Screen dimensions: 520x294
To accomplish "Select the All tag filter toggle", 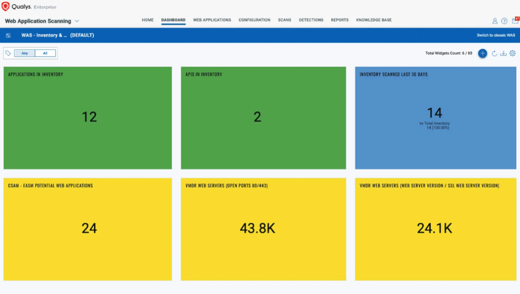I will 45,53.
